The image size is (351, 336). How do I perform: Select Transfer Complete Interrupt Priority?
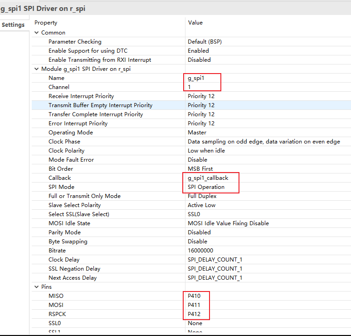[x=96, y=114]
